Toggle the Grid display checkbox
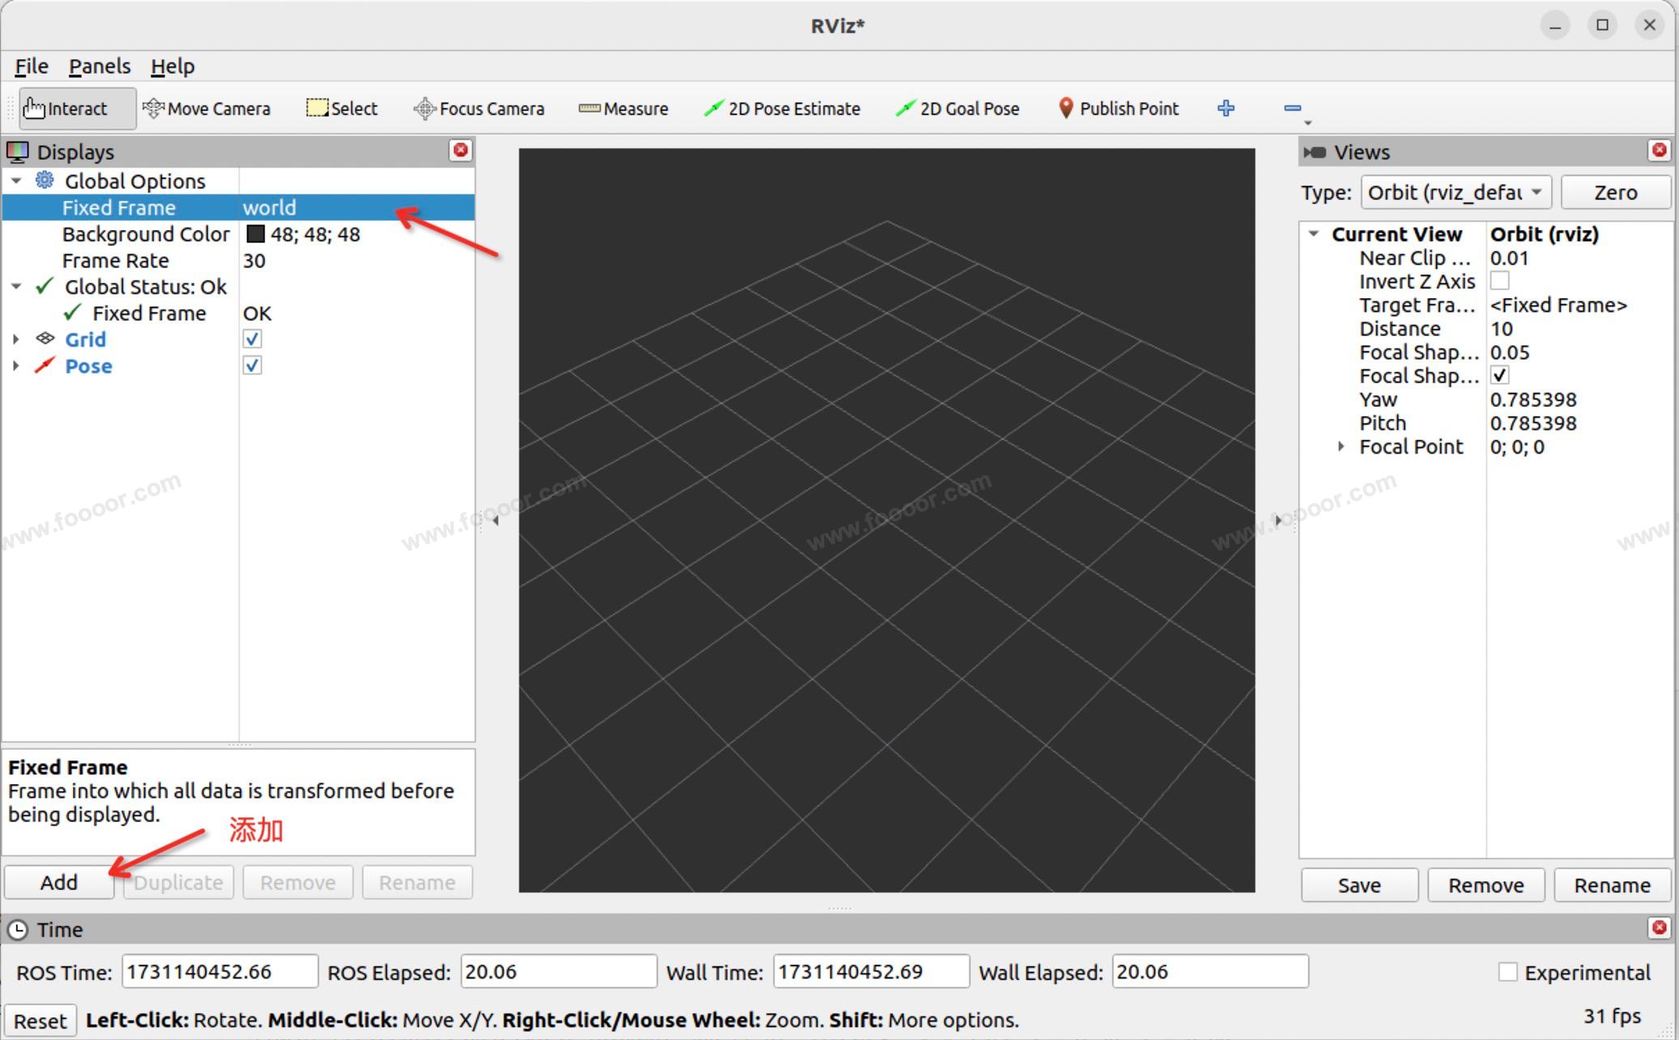1679x1040 pixels. click(x=253, y=339)
